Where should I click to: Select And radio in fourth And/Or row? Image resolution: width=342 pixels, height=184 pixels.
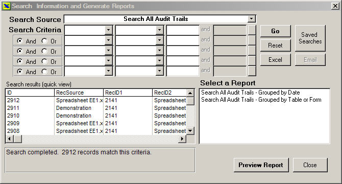point(20,72)
